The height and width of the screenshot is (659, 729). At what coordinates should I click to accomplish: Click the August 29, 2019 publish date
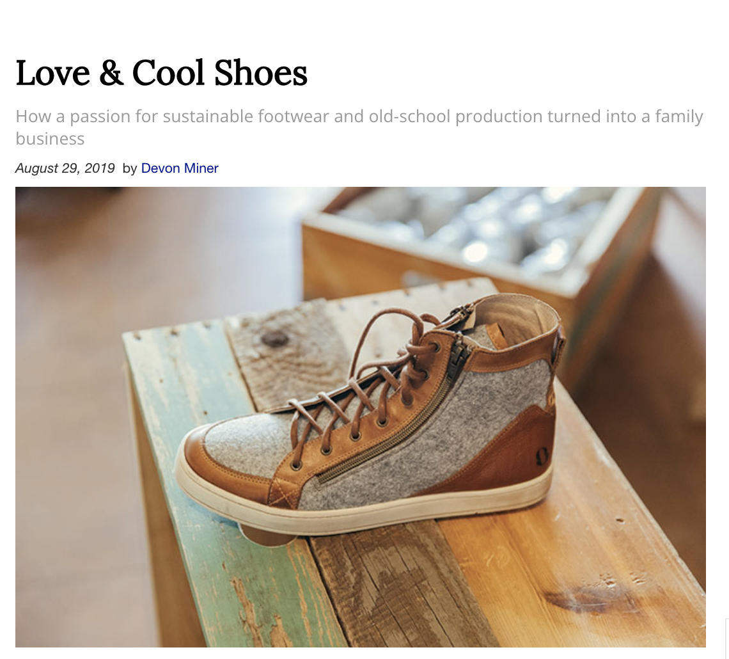(65, 168)
